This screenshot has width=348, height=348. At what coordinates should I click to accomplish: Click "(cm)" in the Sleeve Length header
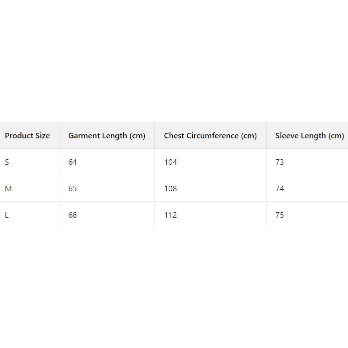click(336, 136)
